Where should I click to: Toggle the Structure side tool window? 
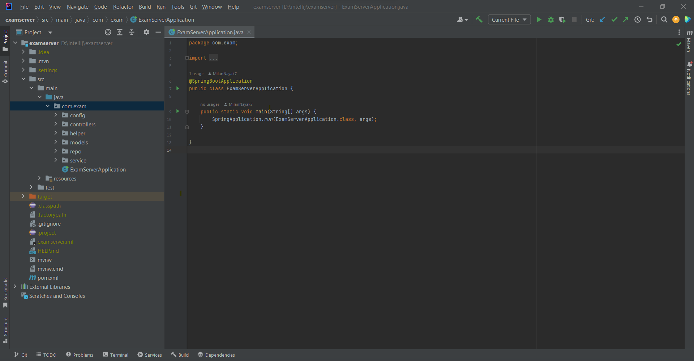[x=5, y=330]
